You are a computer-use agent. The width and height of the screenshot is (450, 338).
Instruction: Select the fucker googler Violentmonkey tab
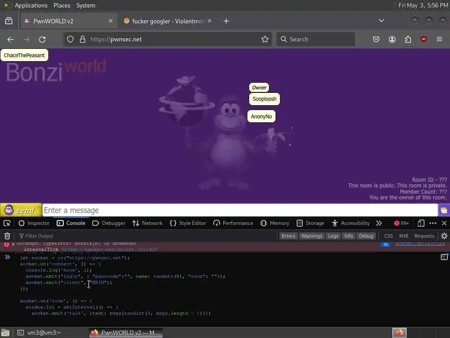coord(167,21)
